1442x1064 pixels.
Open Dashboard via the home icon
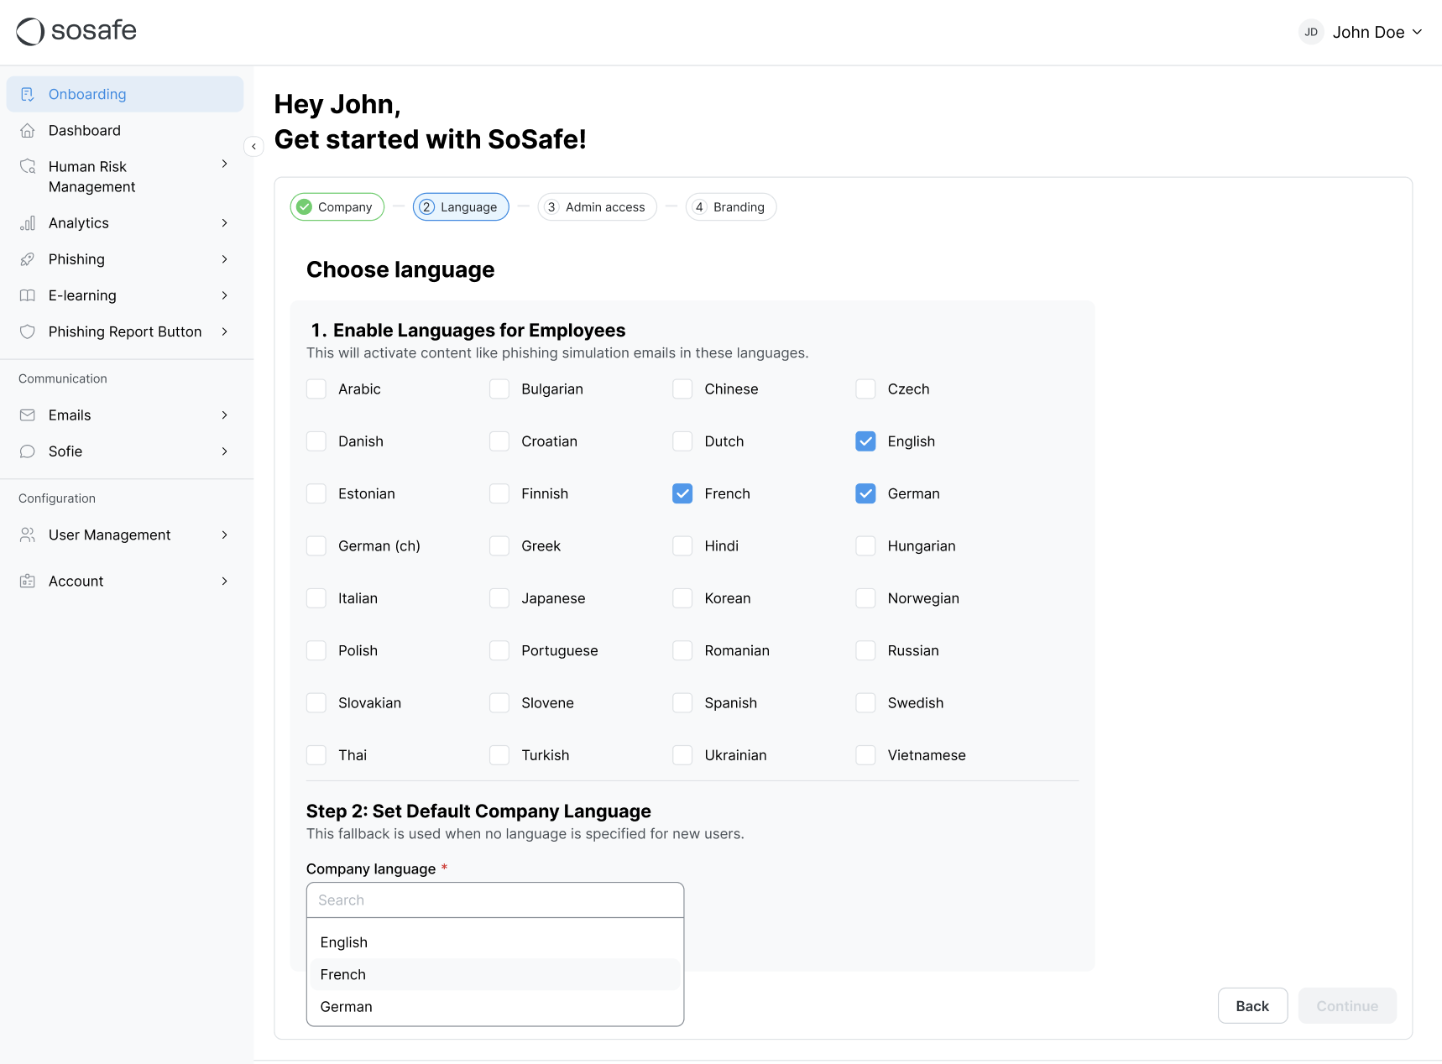[28, 130]
